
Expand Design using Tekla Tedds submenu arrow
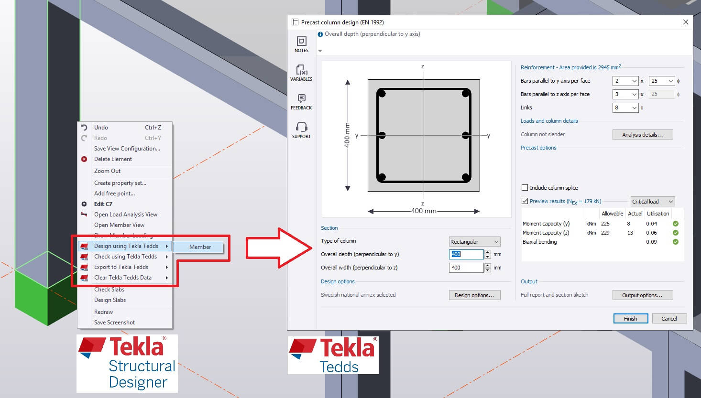pyautogui.click(x=167, y=246)
